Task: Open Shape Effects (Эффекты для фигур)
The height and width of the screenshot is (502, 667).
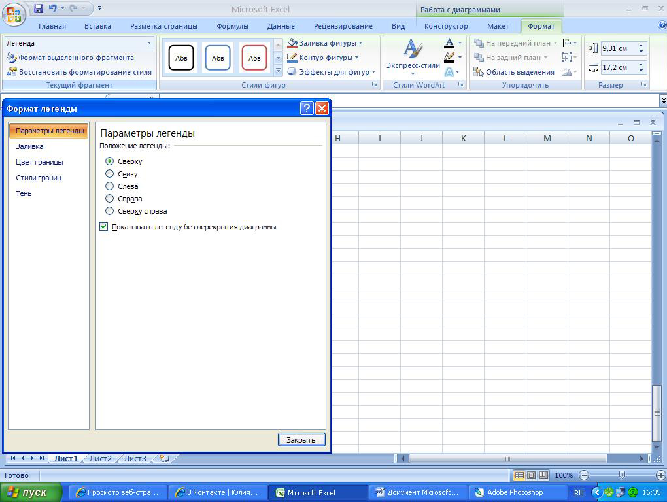Action: pyautogui.click(x=332, y=72)
